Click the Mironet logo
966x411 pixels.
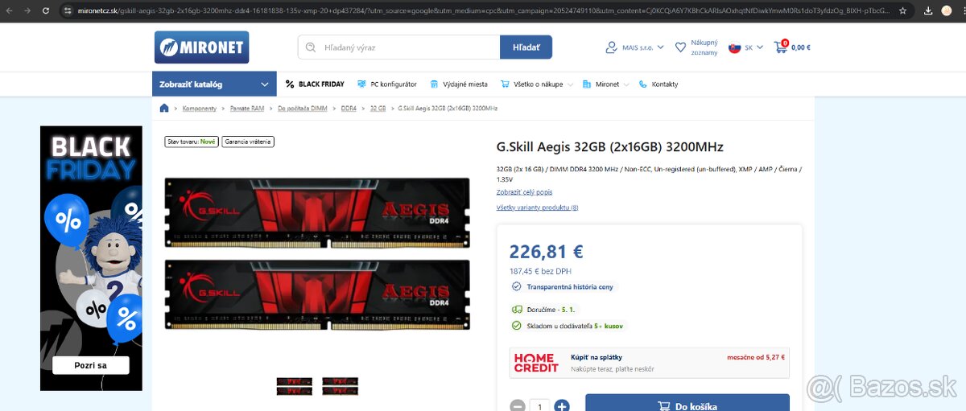coord(201,47)
